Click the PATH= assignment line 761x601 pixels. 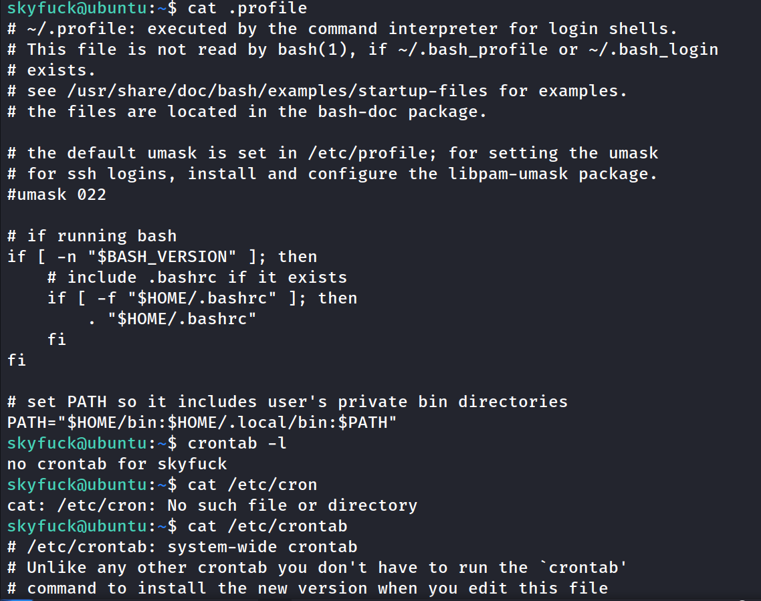203,423
